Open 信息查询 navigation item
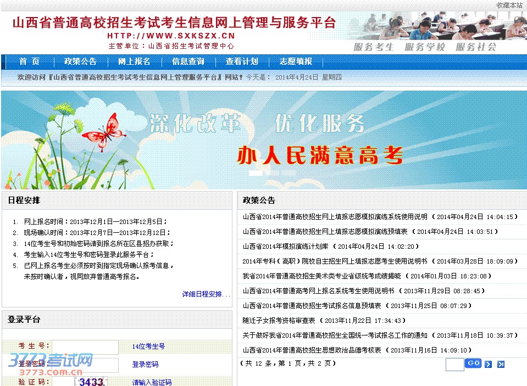This screenshot has height=386, width=527. (188, 61)
